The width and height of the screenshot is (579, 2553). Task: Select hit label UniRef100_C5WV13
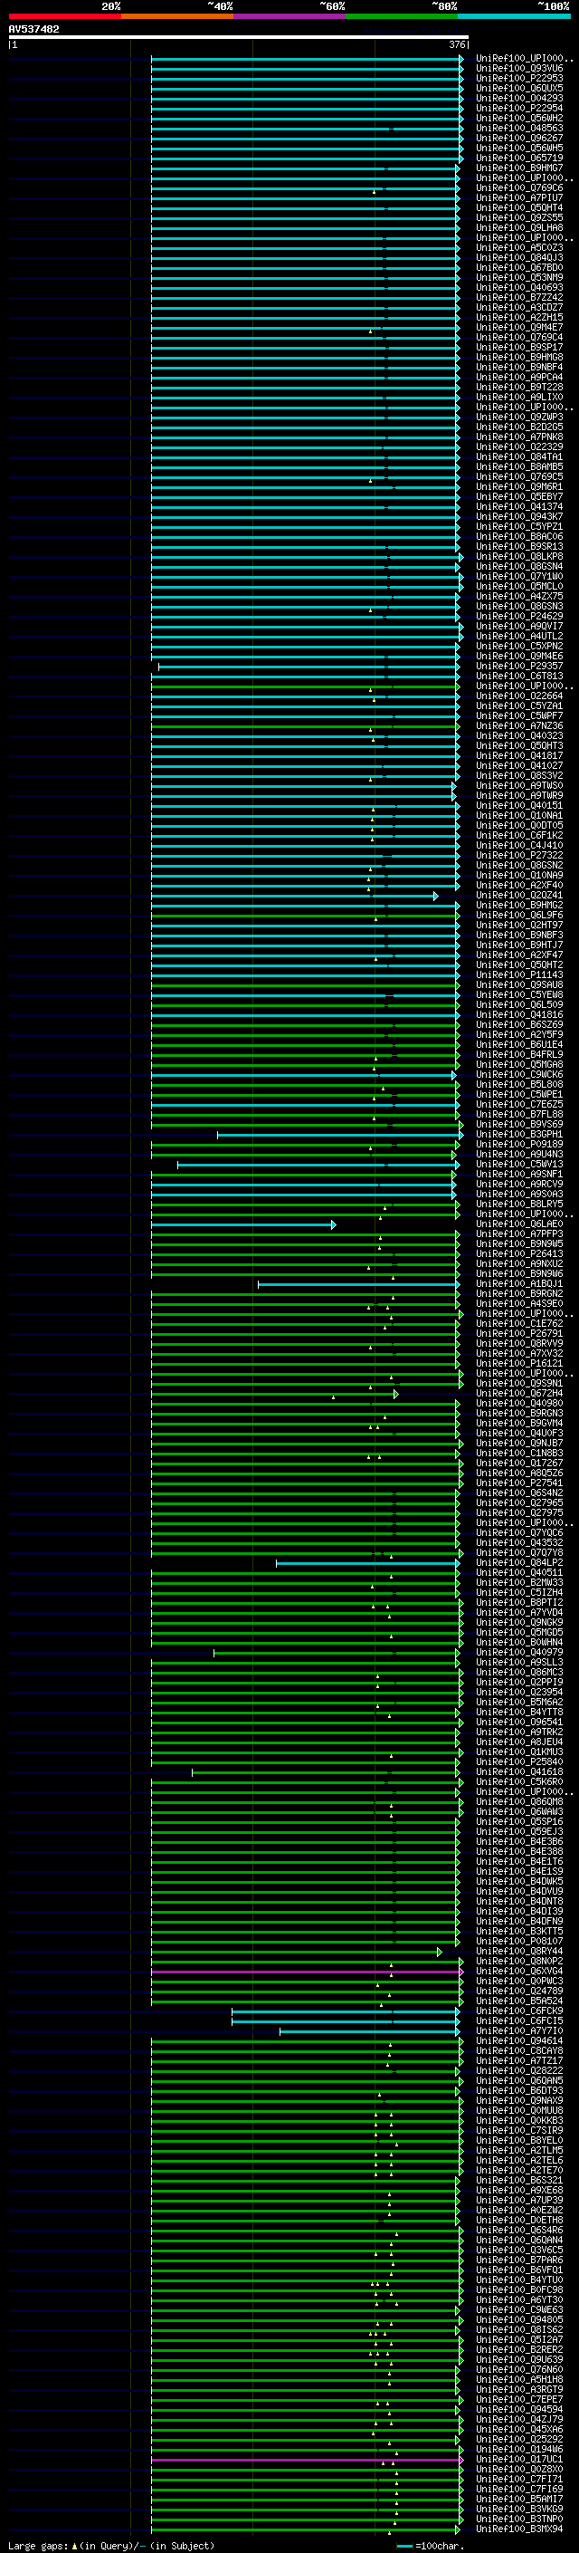(x=519, y=1165)
